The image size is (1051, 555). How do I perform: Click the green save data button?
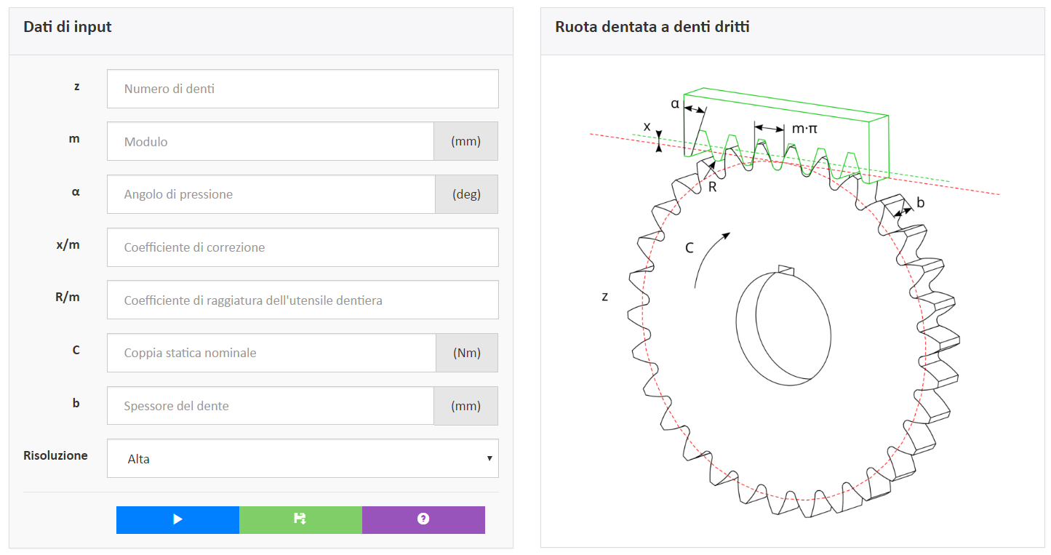[300, 519]
